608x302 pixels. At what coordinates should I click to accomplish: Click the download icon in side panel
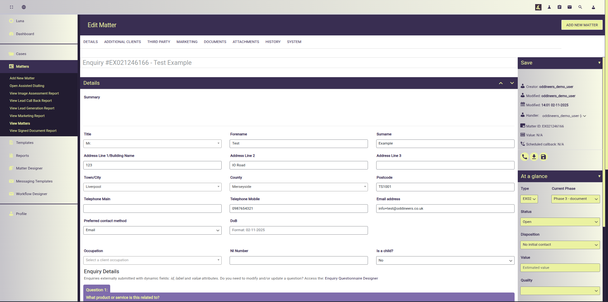534,157
